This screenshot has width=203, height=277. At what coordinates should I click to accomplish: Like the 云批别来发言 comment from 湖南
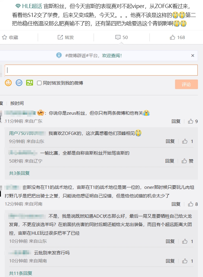(x=188, y=261)
